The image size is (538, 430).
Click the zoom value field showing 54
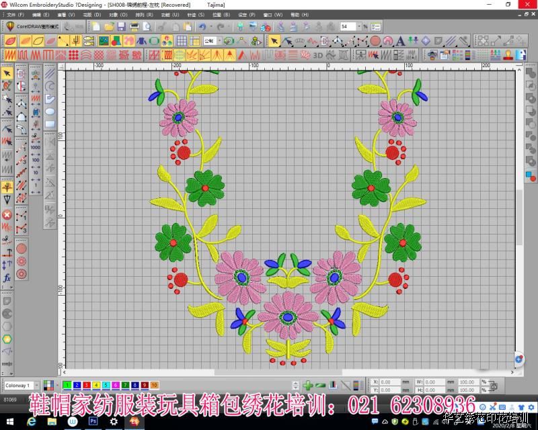(348, 26)
